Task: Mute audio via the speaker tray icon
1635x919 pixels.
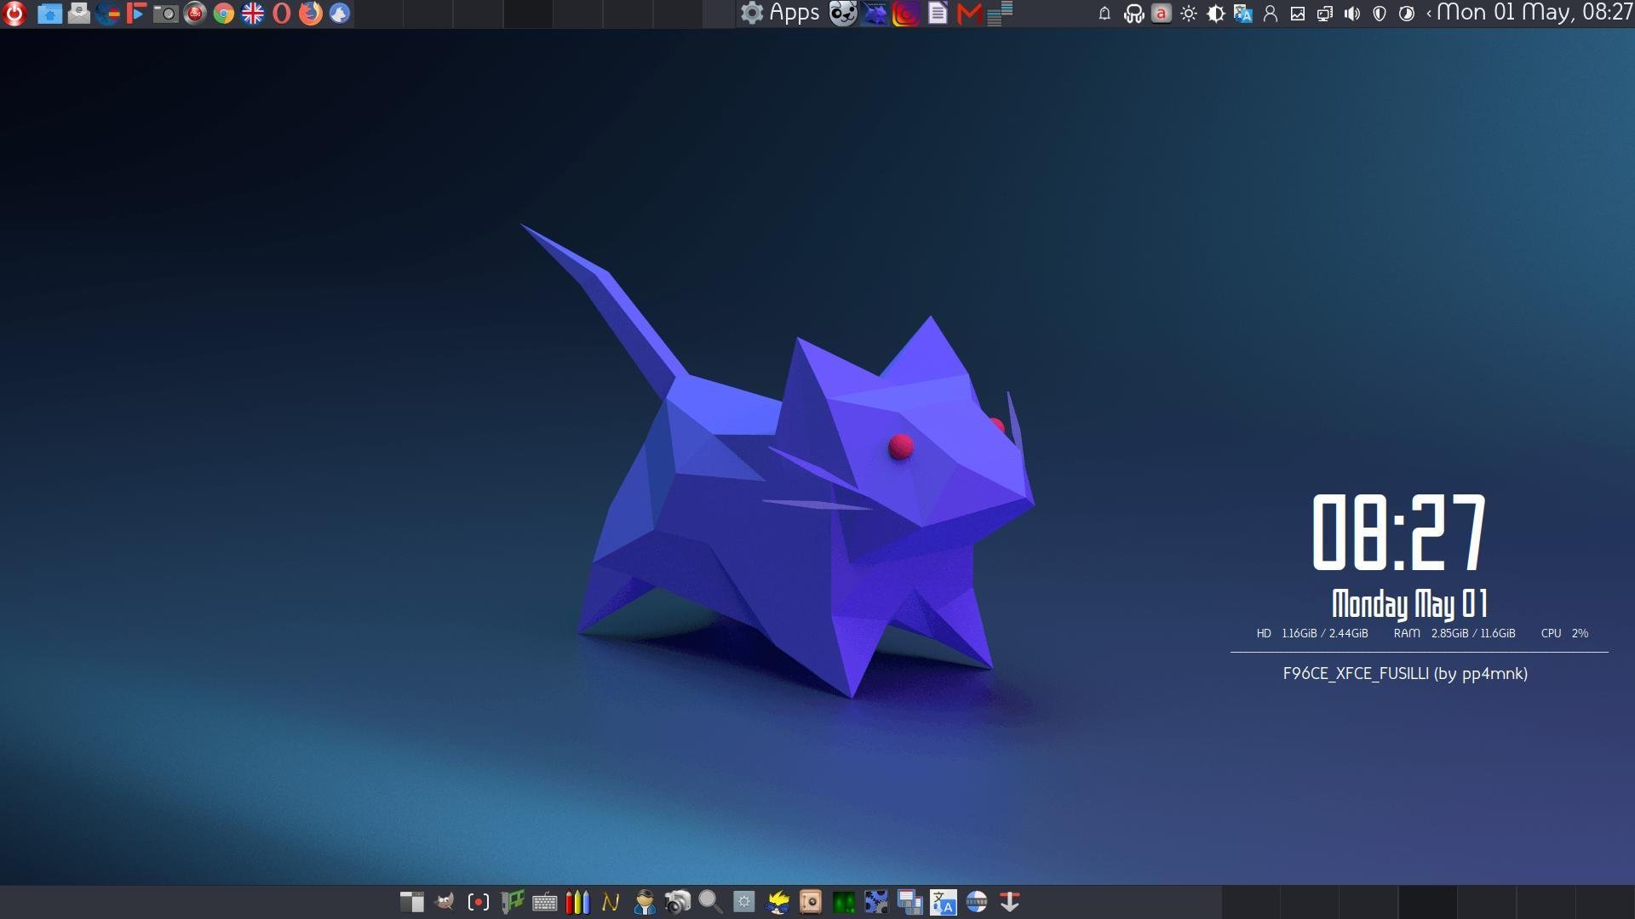Action: point(1352,14)
